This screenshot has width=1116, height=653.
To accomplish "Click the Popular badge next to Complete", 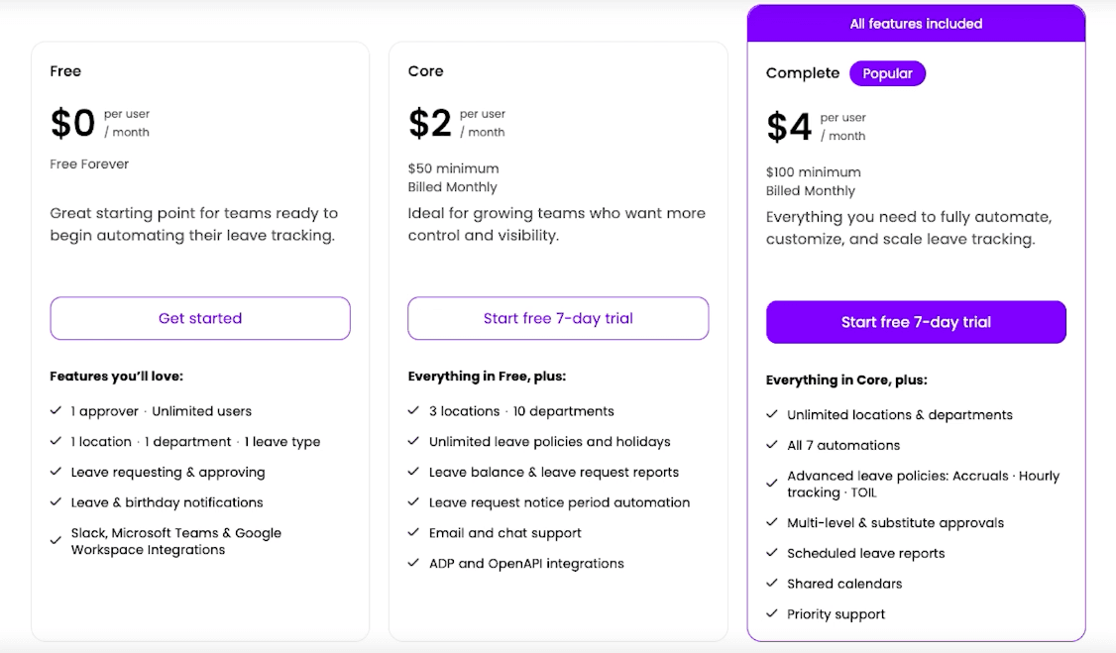I will point(887,73).
